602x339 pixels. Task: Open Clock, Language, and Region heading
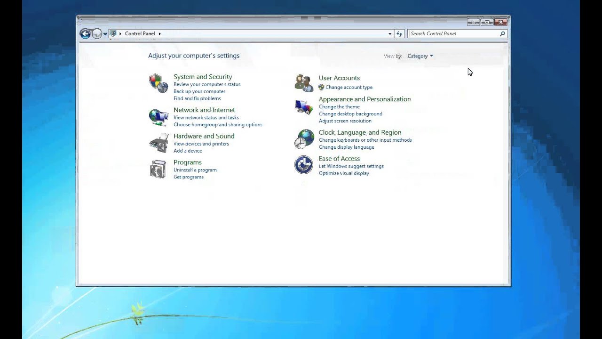pyautogui.click(x=360, y=132)
